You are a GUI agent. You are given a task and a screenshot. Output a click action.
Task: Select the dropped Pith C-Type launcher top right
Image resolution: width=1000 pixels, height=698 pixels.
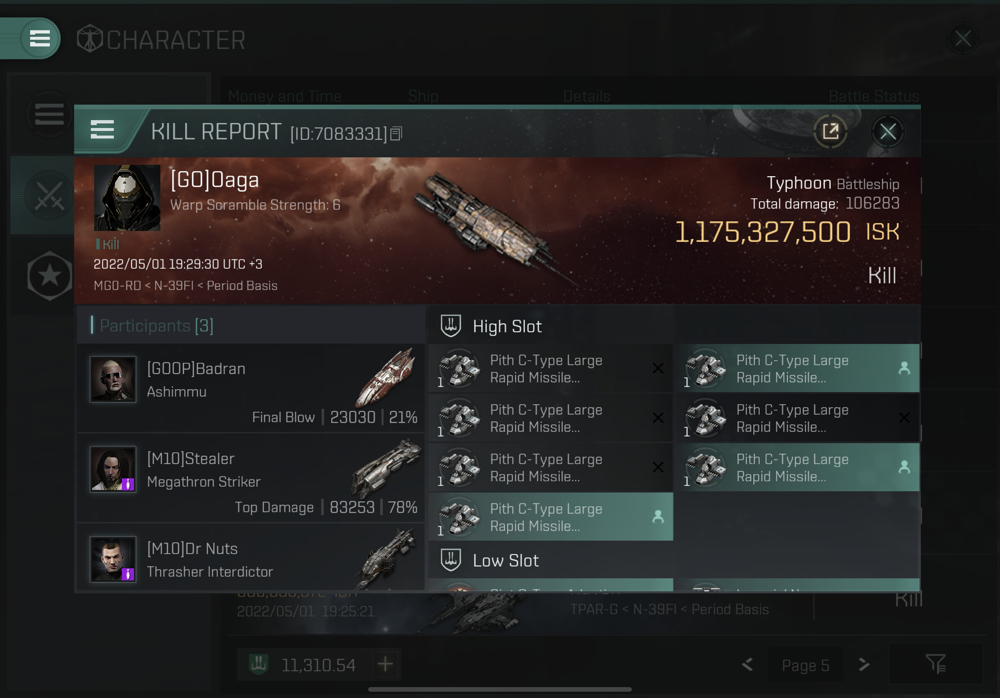pyautogui.click(x=797, y=369)
